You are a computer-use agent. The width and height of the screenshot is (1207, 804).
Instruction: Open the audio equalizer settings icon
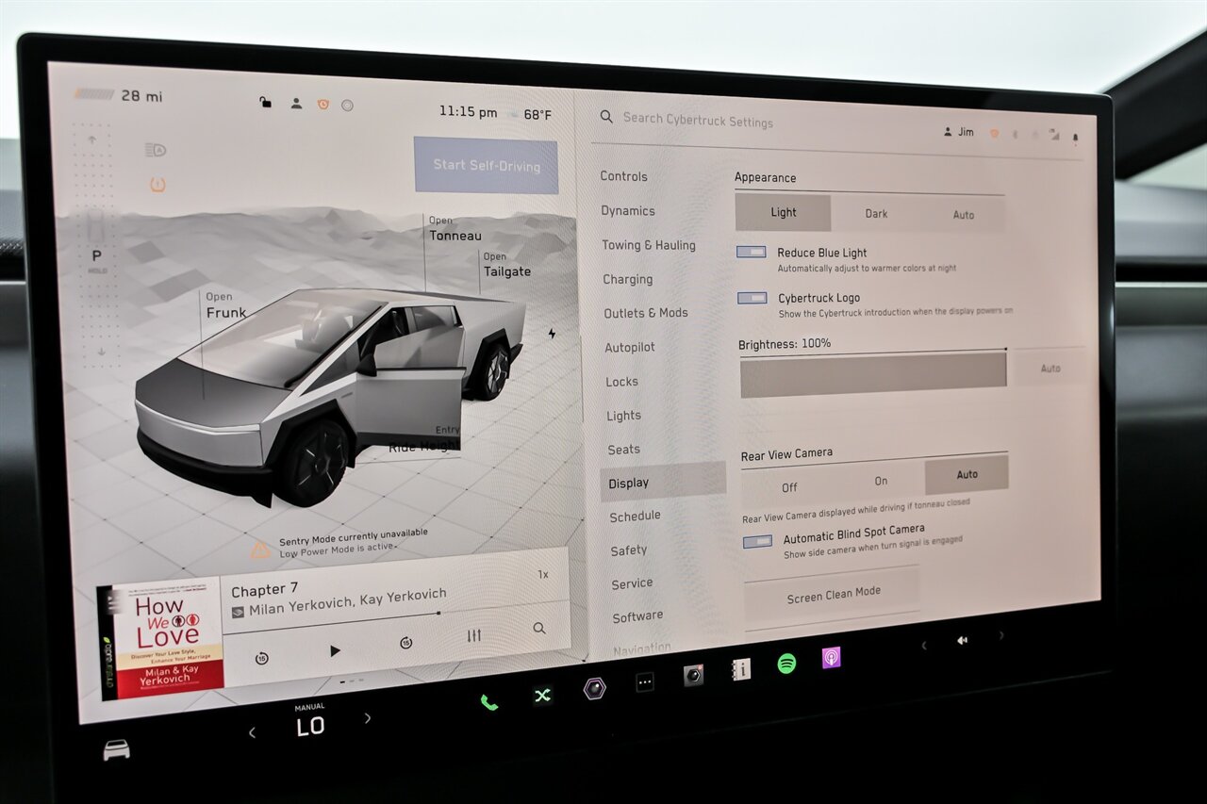[x=474, y=636]
